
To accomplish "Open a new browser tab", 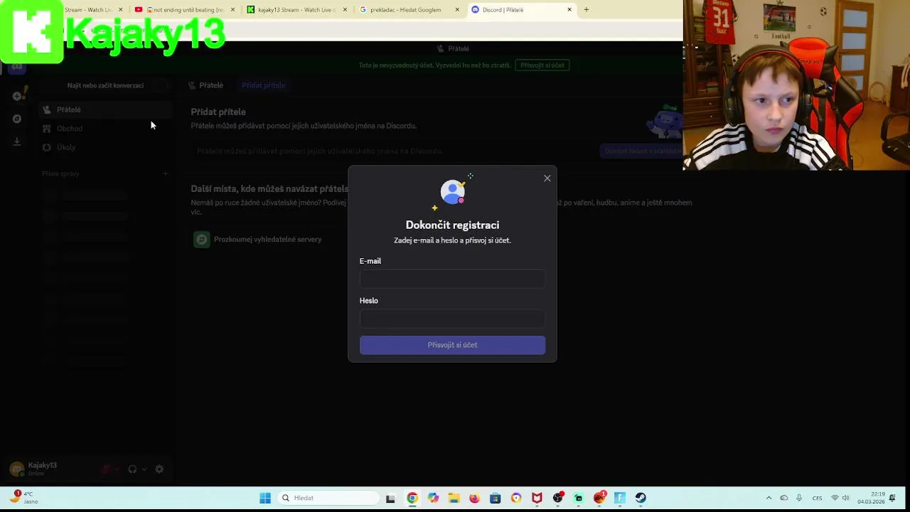I will (x=587, y=10).
